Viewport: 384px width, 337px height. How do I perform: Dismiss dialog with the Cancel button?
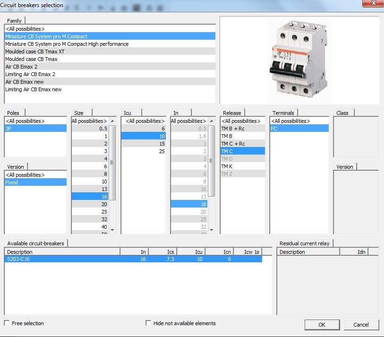pos(361,325)
